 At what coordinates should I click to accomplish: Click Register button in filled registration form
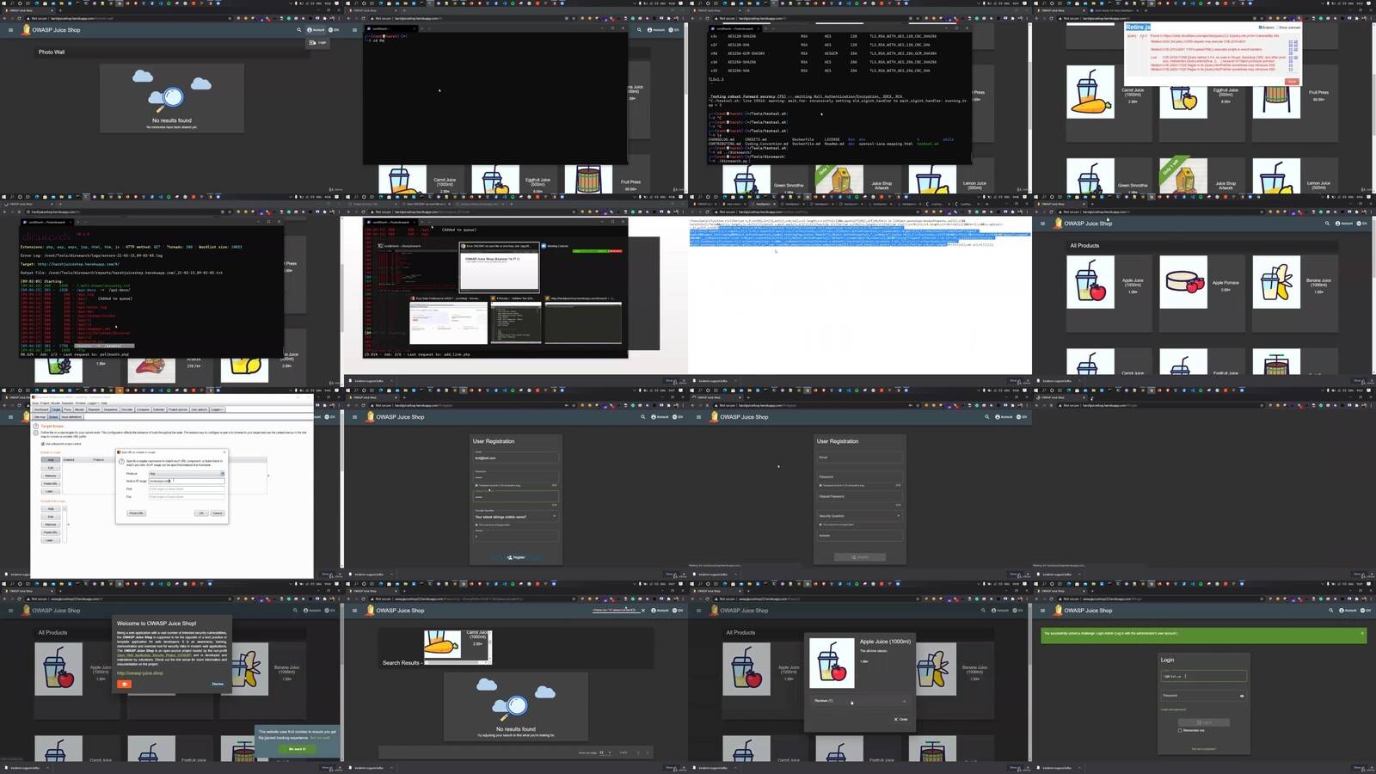[516, 557]
